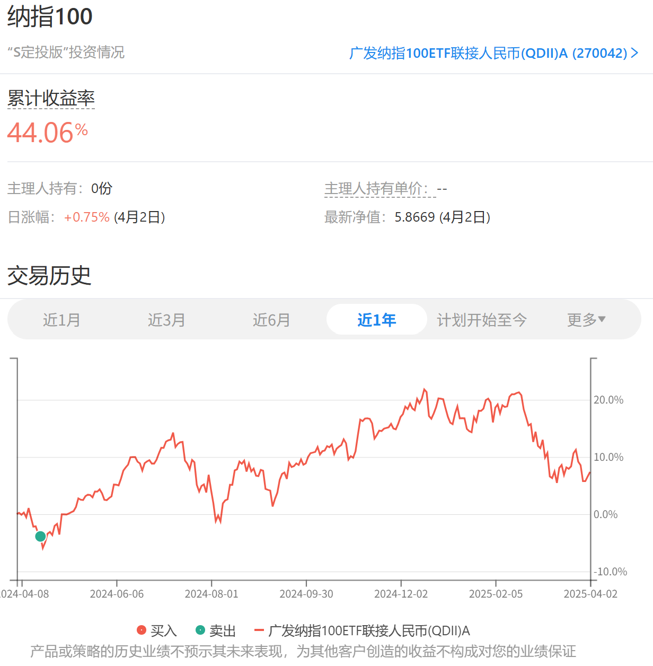Click the 累计收益率 underlined label
This screenshot has height=666, width=653.
coord(51,98)
